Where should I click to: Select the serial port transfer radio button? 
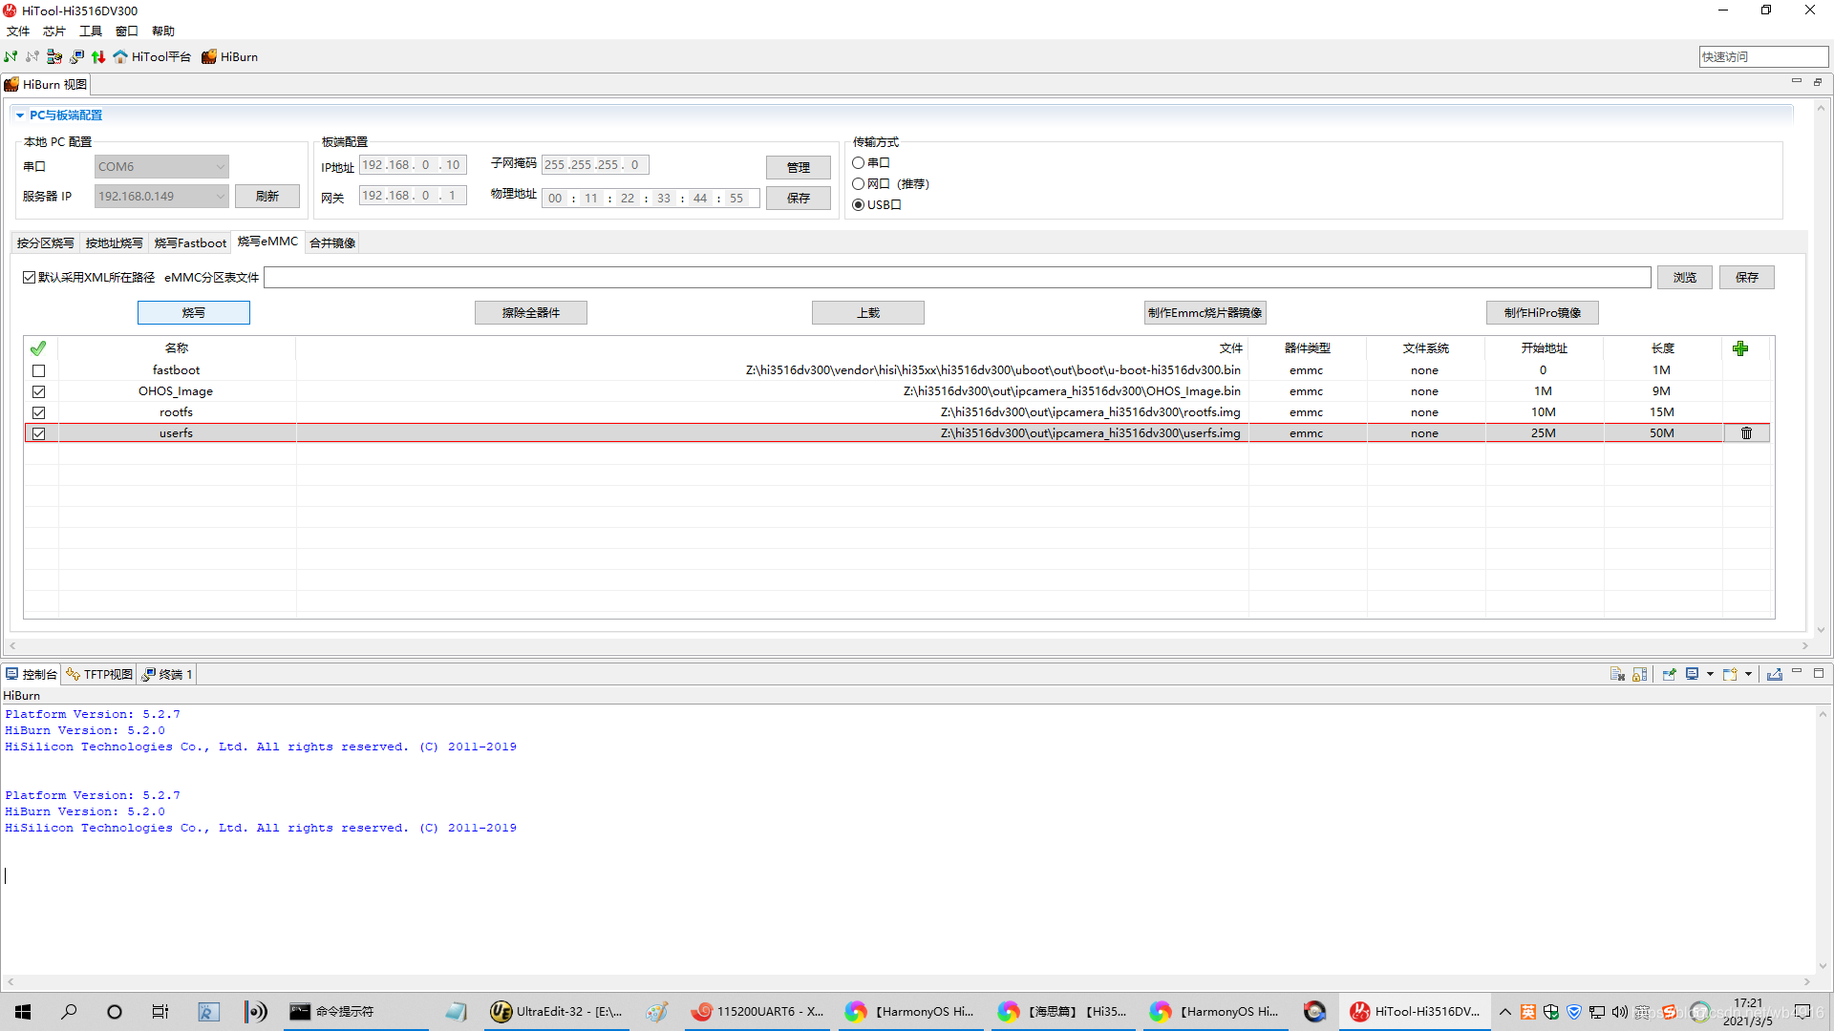pos(859,163)
